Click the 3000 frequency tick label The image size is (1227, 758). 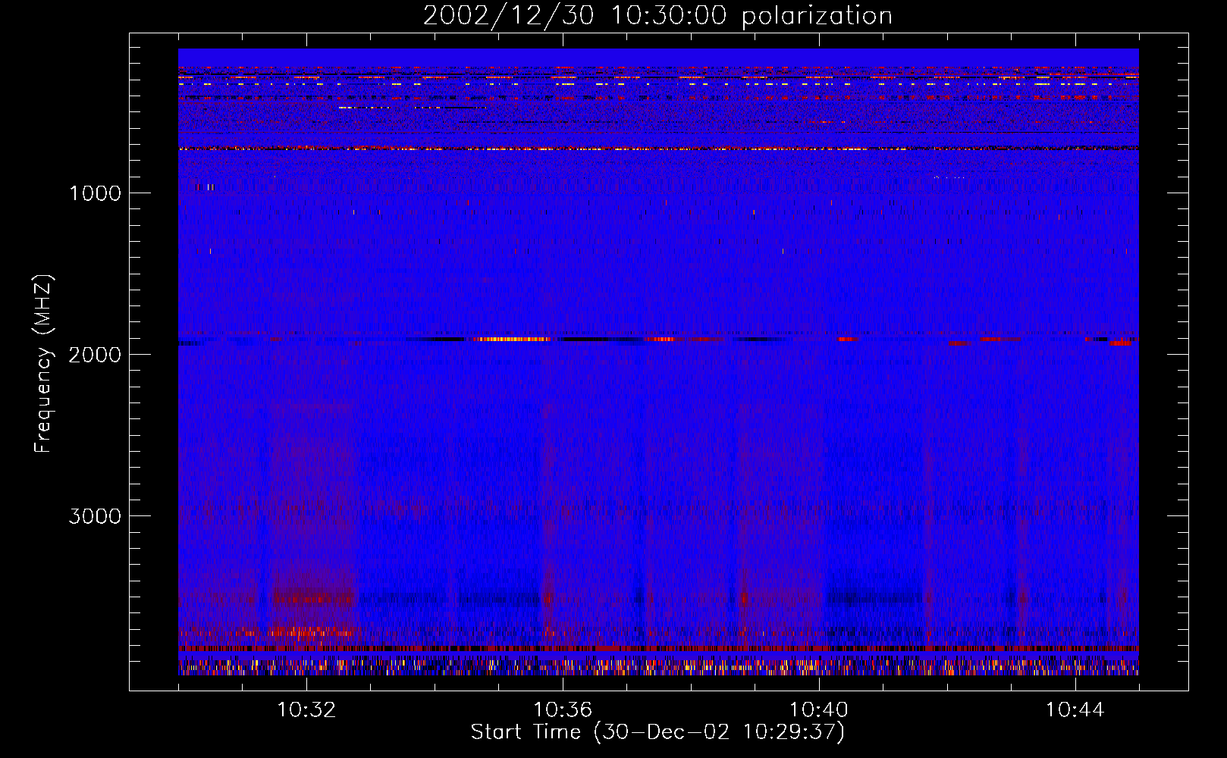95,516
